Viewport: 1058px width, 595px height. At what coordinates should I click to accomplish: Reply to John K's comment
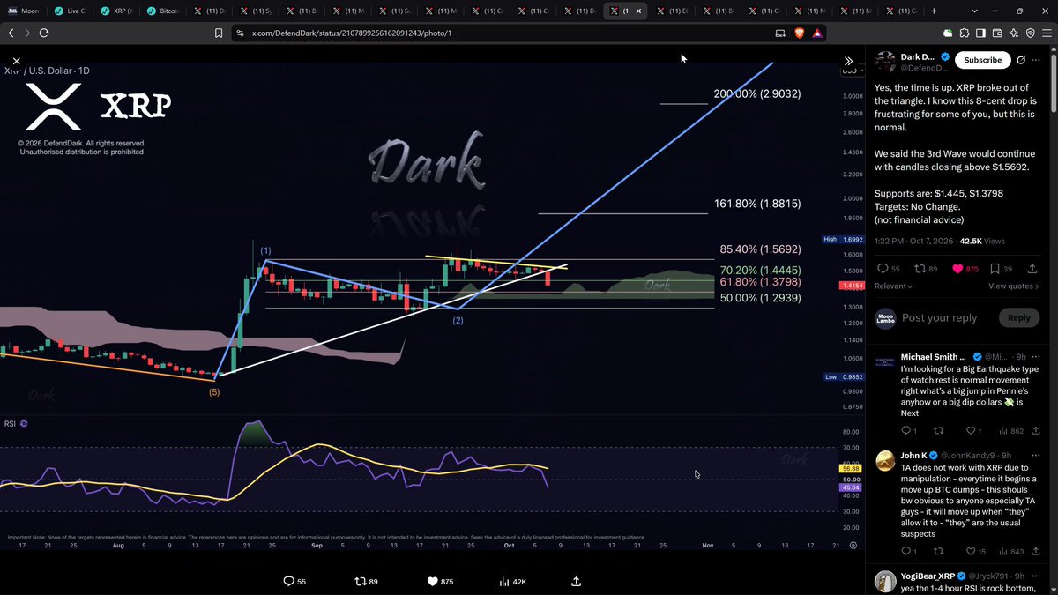point(906,552)
